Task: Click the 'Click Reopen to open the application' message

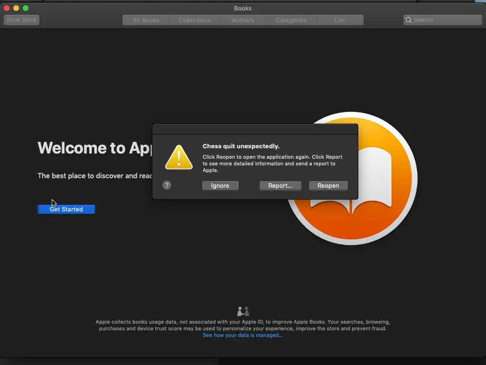Action: pyautogui.click(x=272, y=163)
